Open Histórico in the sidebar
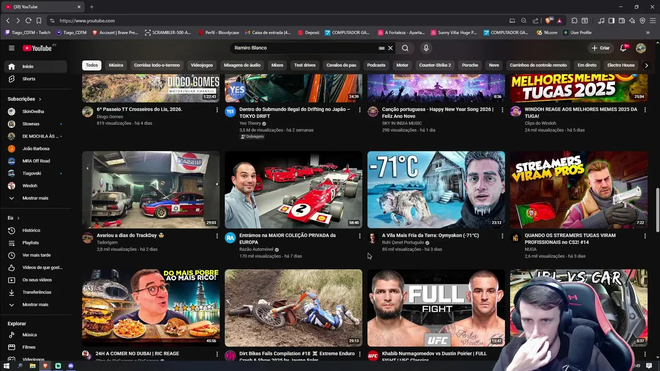660x371 pixels. (36, 230)
